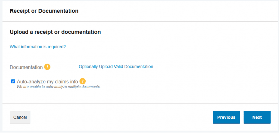Click the gray 'Documentation' field label

pyautogui.click(x=26, y=67)
